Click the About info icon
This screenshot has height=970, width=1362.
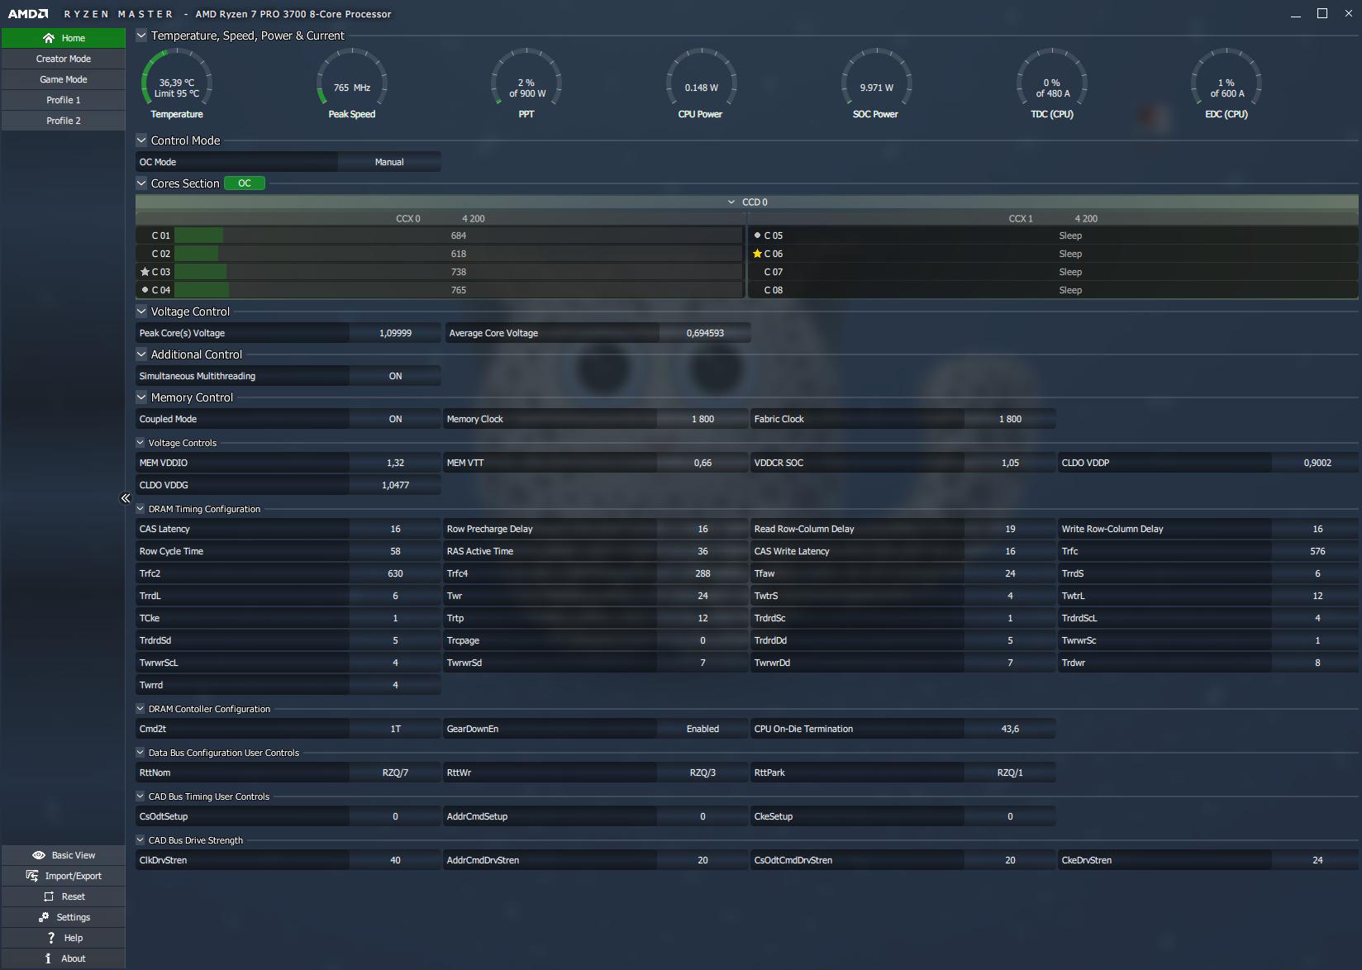(48, 958)
